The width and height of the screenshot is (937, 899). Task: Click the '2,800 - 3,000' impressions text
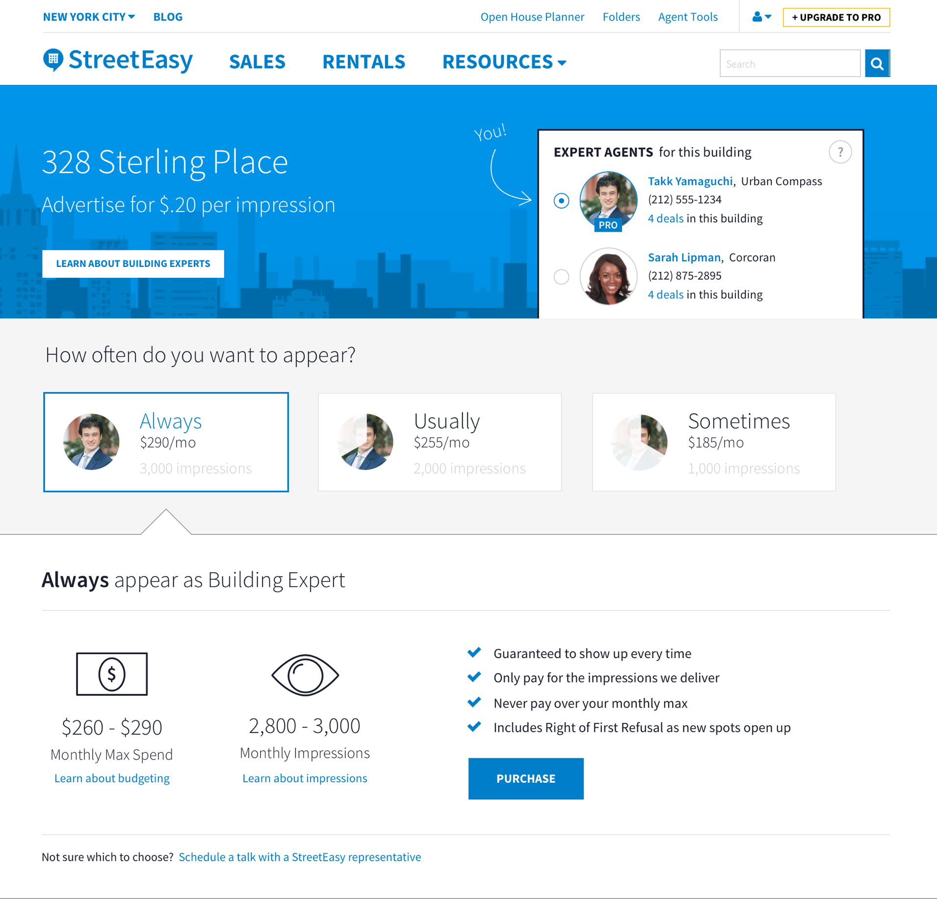(305, 726)
